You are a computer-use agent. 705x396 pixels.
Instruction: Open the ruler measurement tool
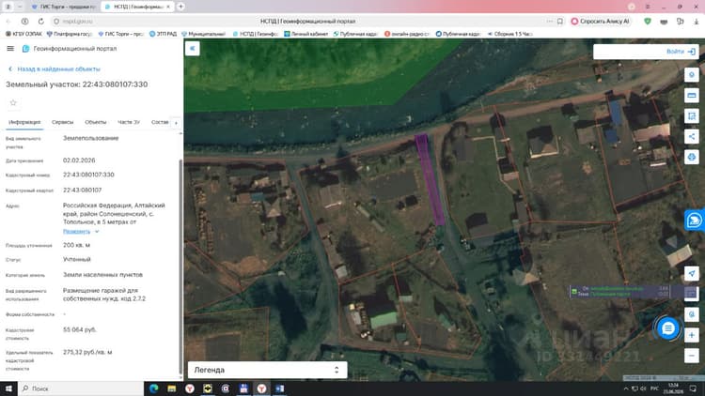point(692,95)
